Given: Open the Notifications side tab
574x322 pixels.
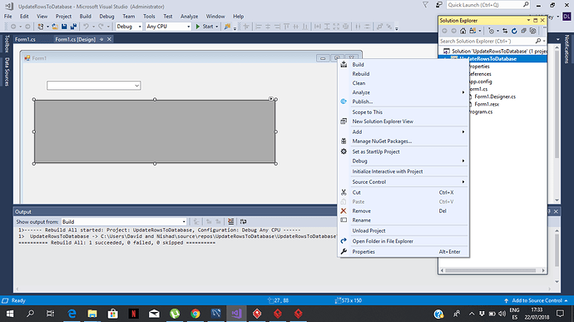Looking at the screenshot, I should pyautogui.click(x=567, y=49).
